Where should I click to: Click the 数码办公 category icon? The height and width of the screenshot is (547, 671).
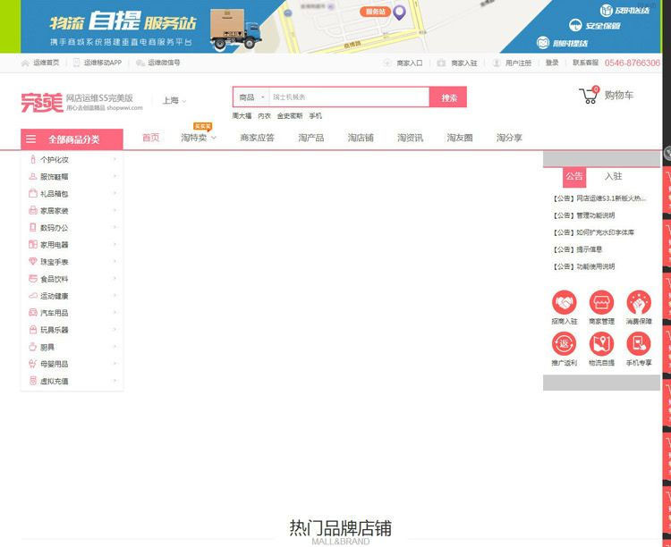[33, 228]
